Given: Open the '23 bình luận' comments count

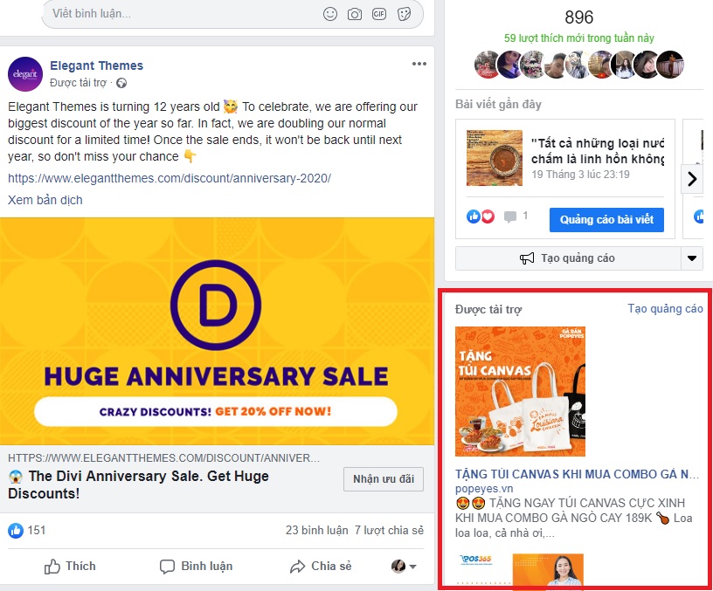Looking at the screenshot, I should [x=316, y=530].
